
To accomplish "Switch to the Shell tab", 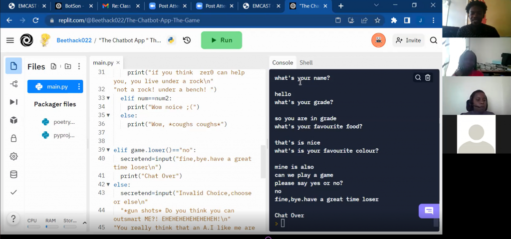I will 306,62.
